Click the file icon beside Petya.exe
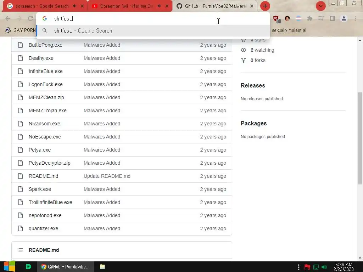This screenshot has width=363, height=272. point(20,150)
